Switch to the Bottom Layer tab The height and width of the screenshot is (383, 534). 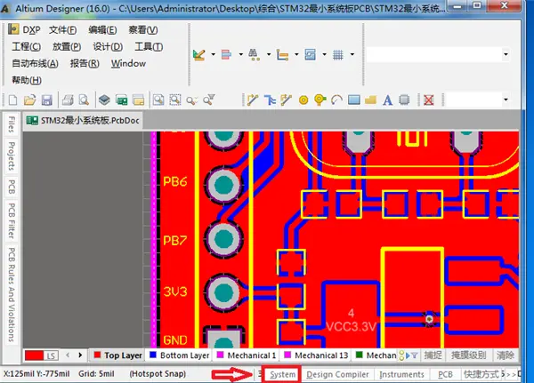(x=179, y=355)
